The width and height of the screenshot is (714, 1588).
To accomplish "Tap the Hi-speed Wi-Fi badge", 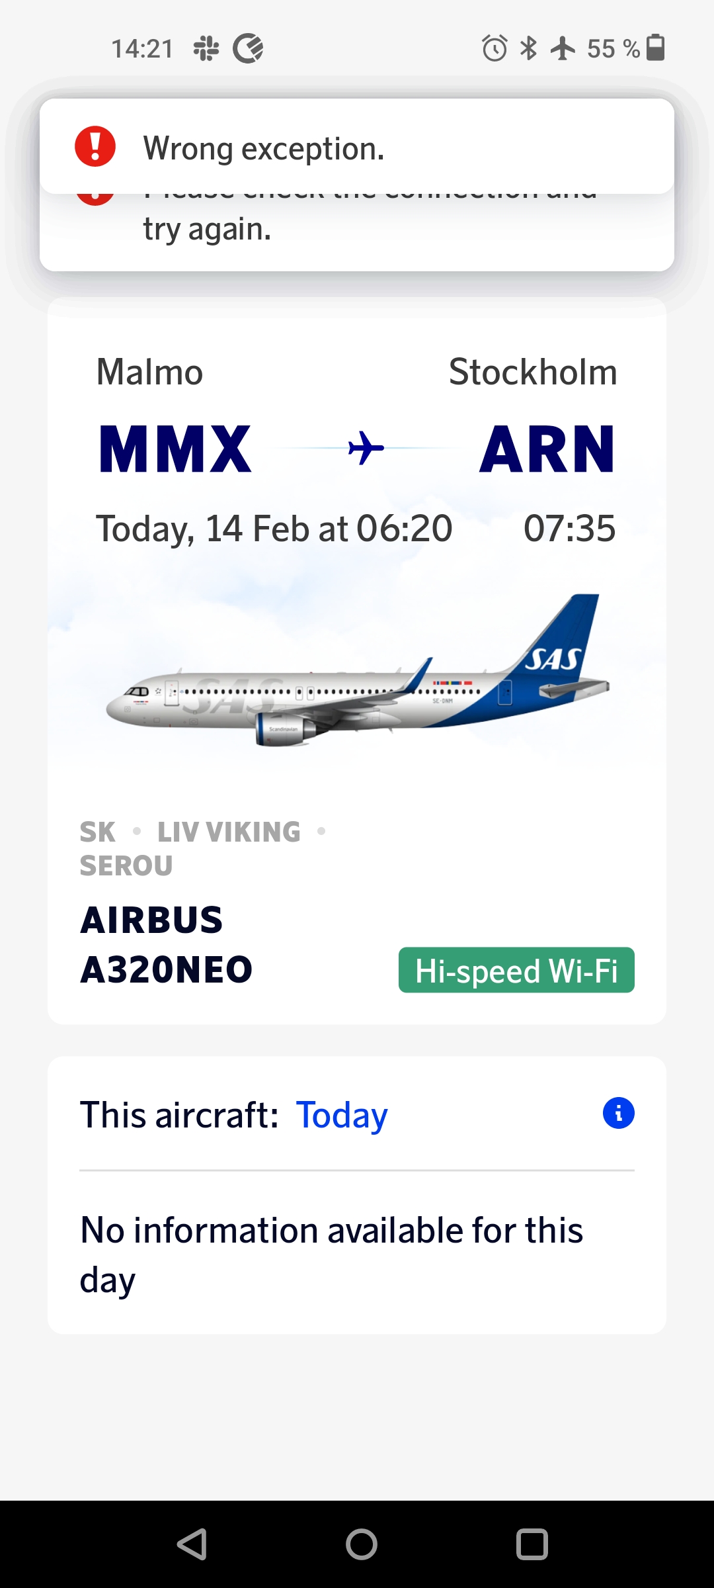I will tap(516, 970).
